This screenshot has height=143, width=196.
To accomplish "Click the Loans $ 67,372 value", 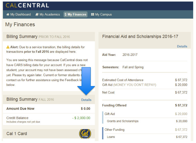I will (x=182, y=137).
